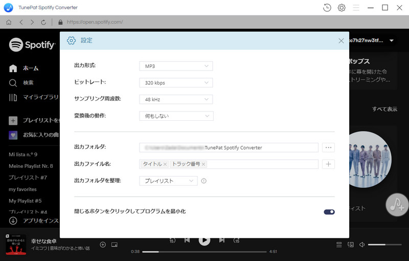The height and width of the screenshot is (261, 409).
Task: Click 出力フォルダ path field
Action: (229, 147)
